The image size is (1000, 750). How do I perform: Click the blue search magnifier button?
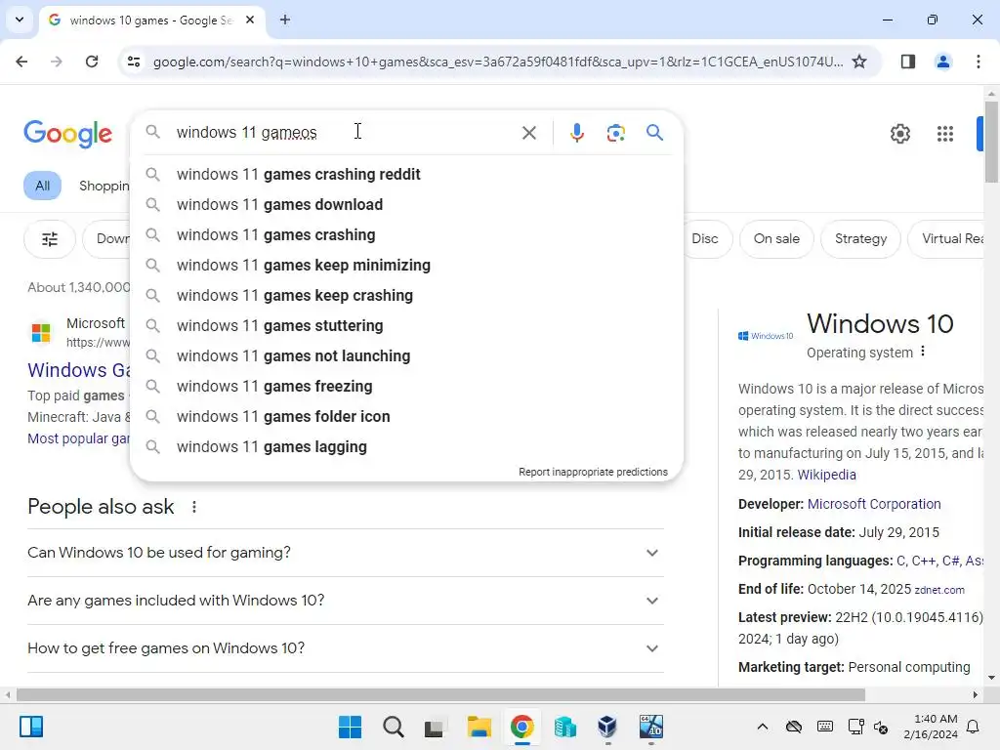coord(654,133)
